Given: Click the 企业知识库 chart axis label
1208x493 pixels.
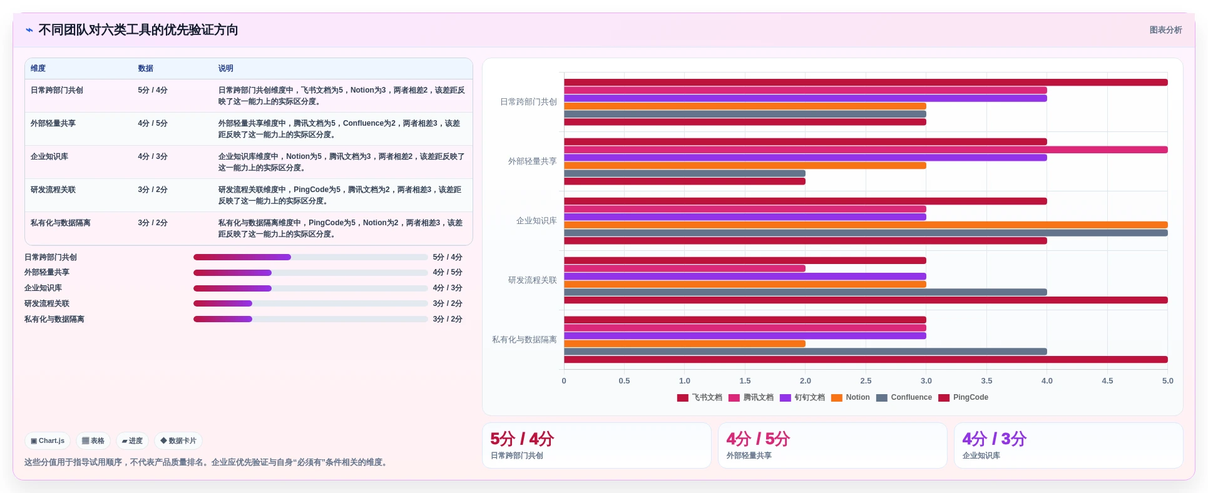Looking at the screenshot, I should [536, 221].
